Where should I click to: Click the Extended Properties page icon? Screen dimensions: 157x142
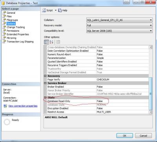click(4, 34)
